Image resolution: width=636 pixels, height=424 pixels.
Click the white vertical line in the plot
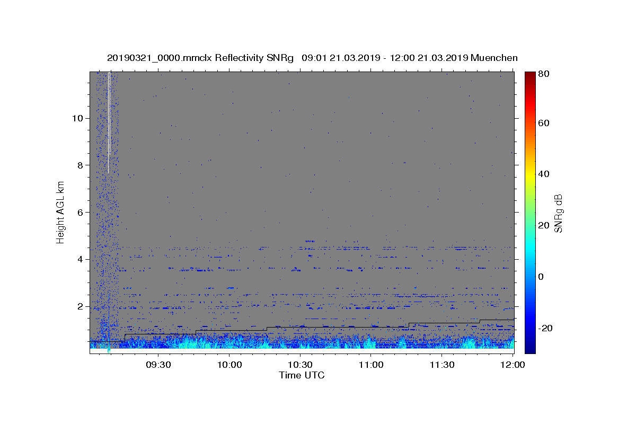pyautogui.click(x=109, y=123)
